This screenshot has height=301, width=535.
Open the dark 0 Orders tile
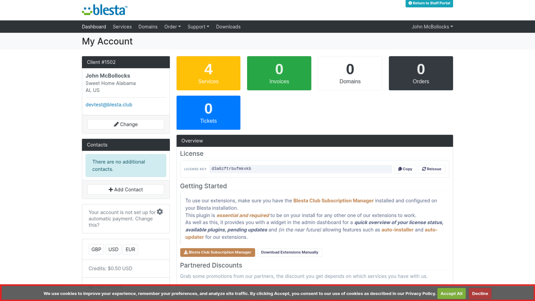pyautogui.click(x=421, y=73)
